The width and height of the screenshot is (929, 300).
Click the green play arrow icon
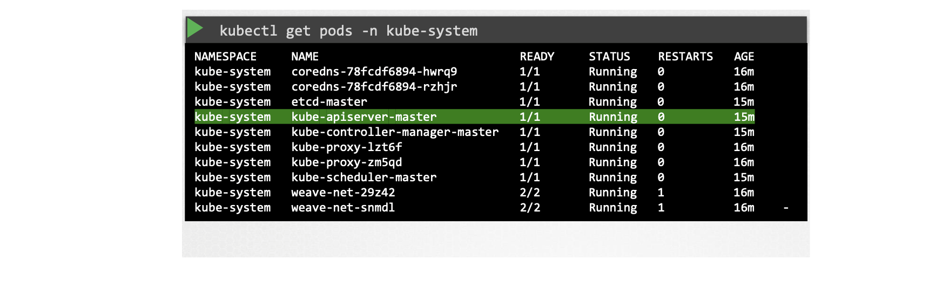(195, 28)
